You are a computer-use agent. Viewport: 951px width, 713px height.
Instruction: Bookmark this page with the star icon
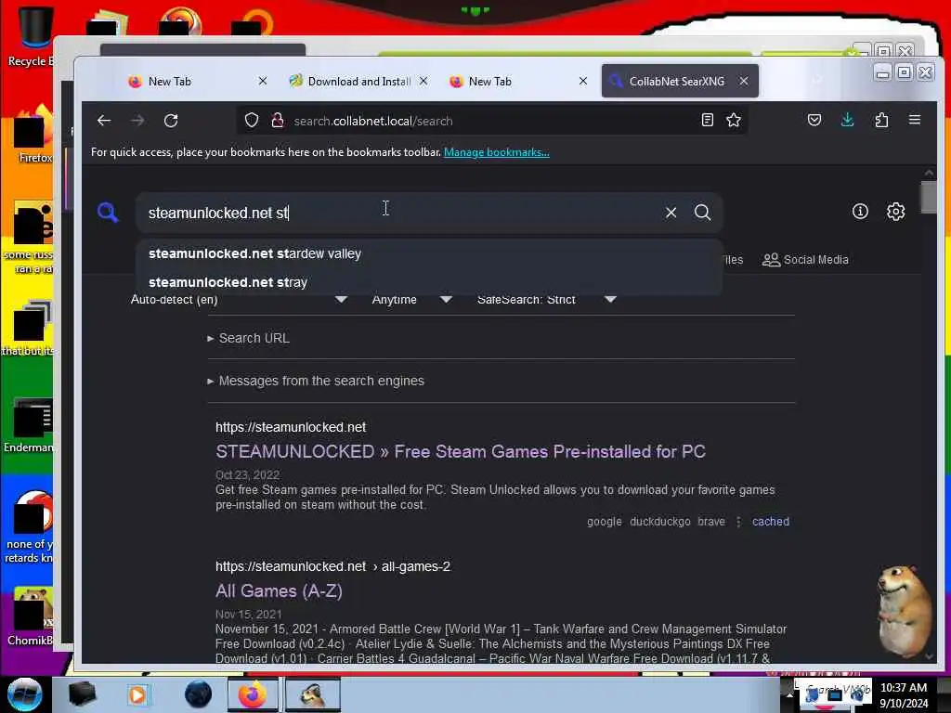click(734, 120)
